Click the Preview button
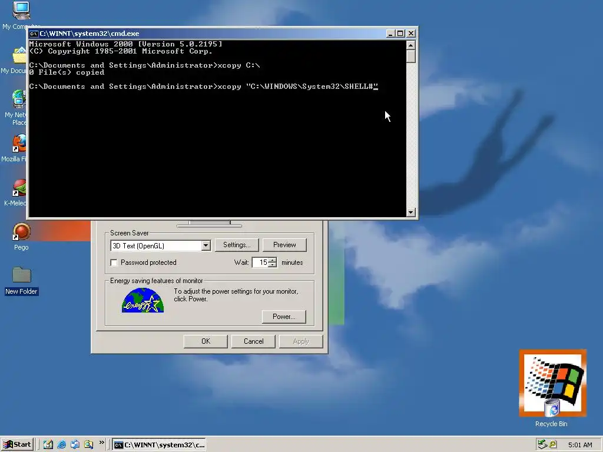The height and width of the screenshot is (452, 603). pos(284,245)
